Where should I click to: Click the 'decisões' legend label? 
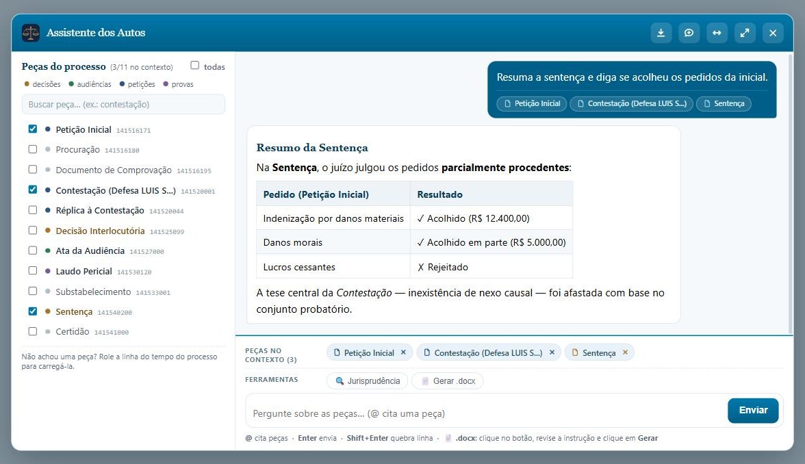coord(47,84)
